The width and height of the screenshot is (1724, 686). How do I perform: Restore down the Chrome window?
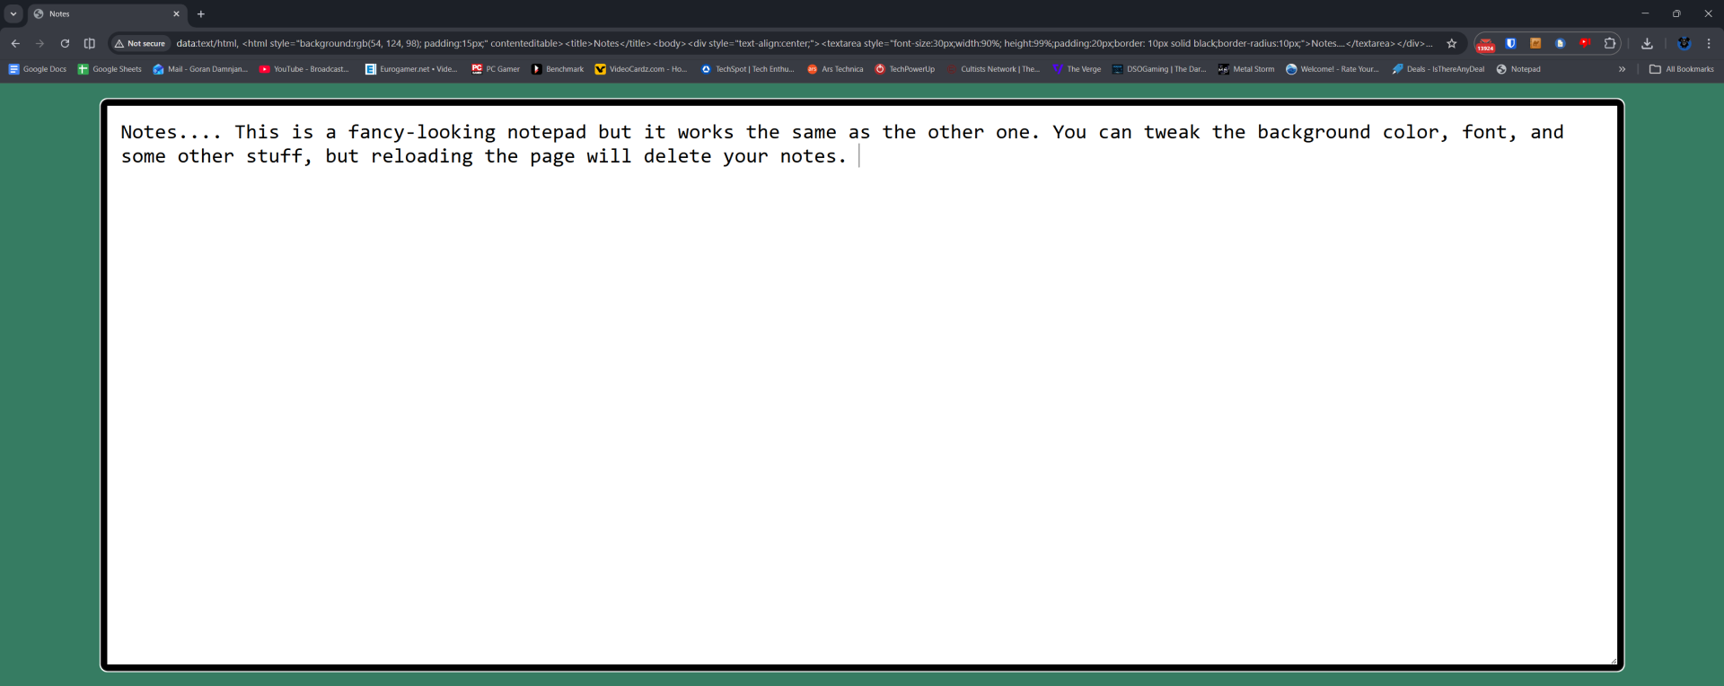click(x=1676, y=13)
